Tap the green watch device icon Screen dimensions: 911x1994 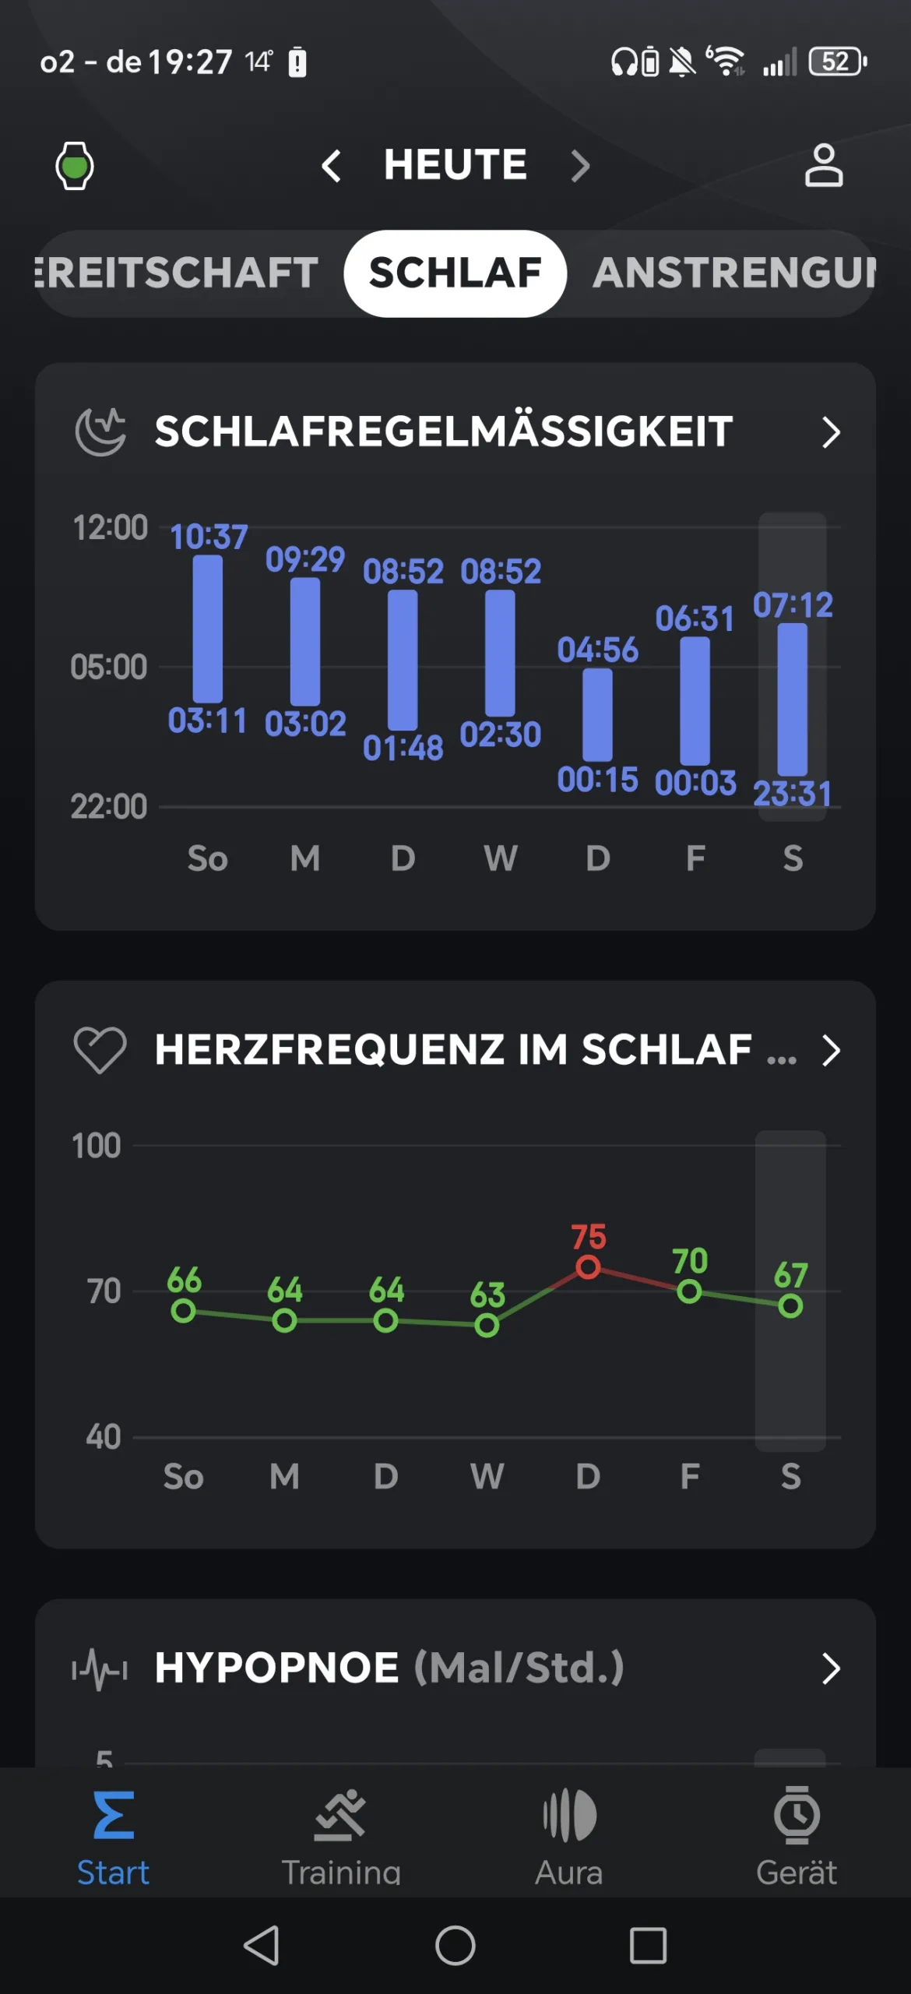[x=75, y=165]
